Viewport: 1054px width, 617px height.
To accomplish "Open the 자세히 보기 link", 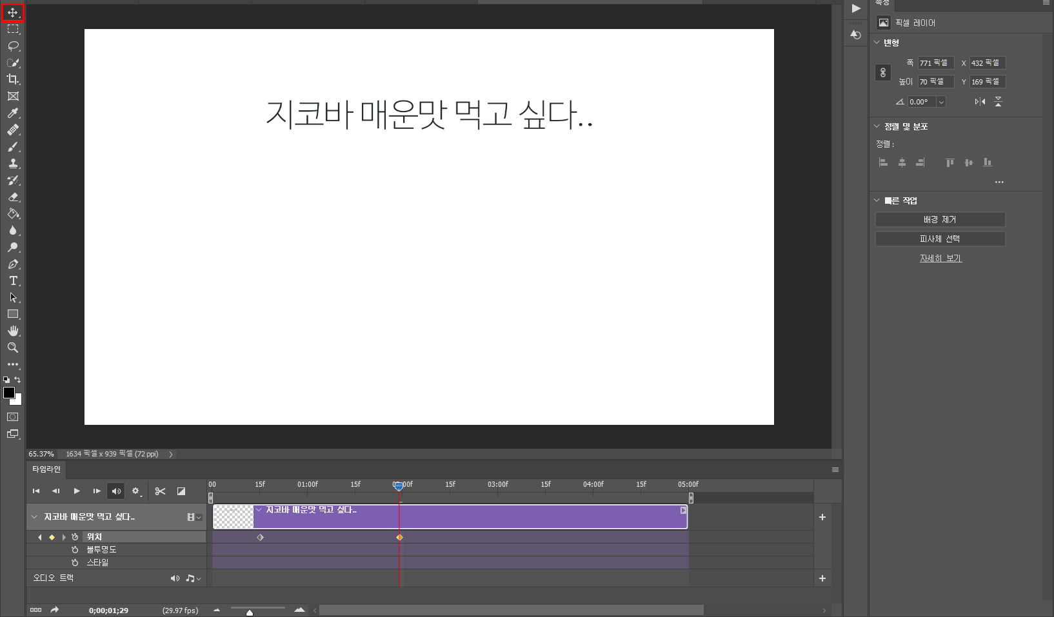I will tap(940, 258).
